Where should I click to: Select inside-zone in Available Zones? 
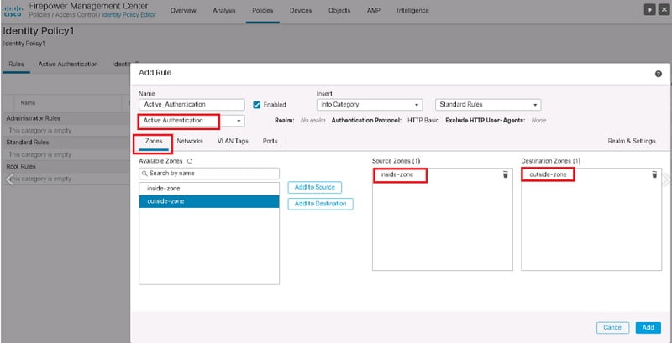209,189
